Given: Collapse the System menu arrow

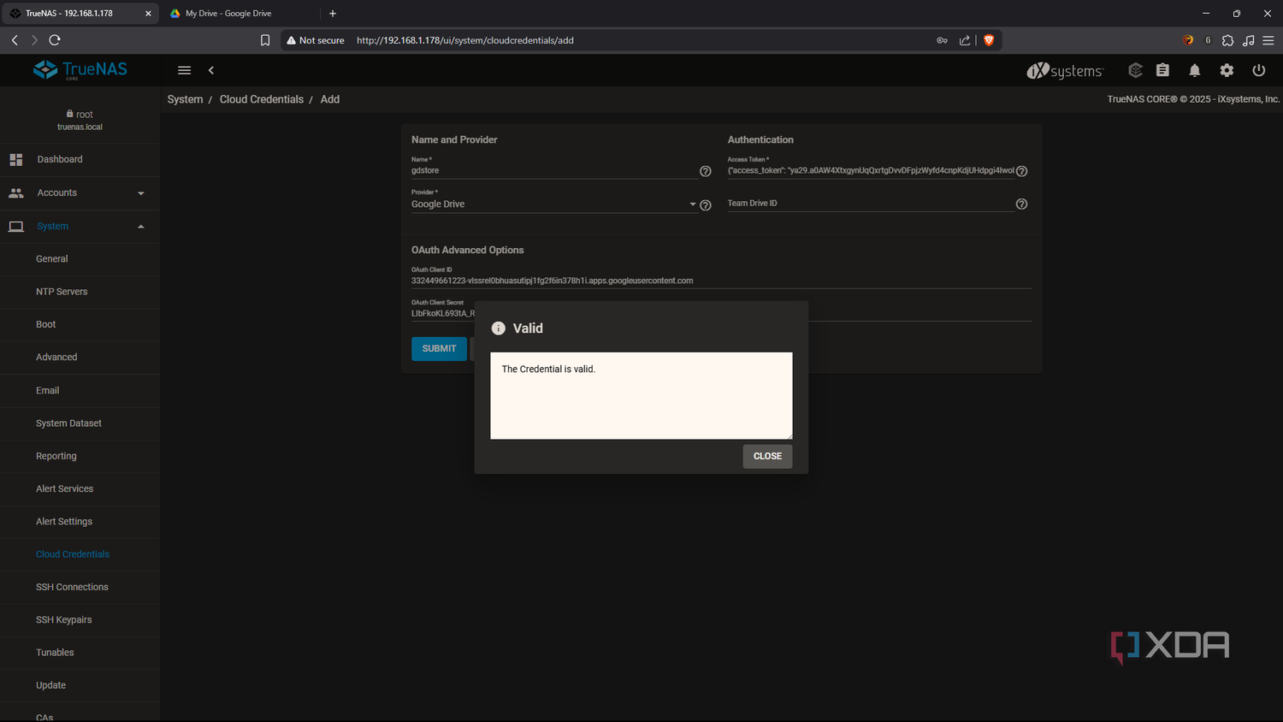Looking at the screenshot, I should click(x=141, y=227).
